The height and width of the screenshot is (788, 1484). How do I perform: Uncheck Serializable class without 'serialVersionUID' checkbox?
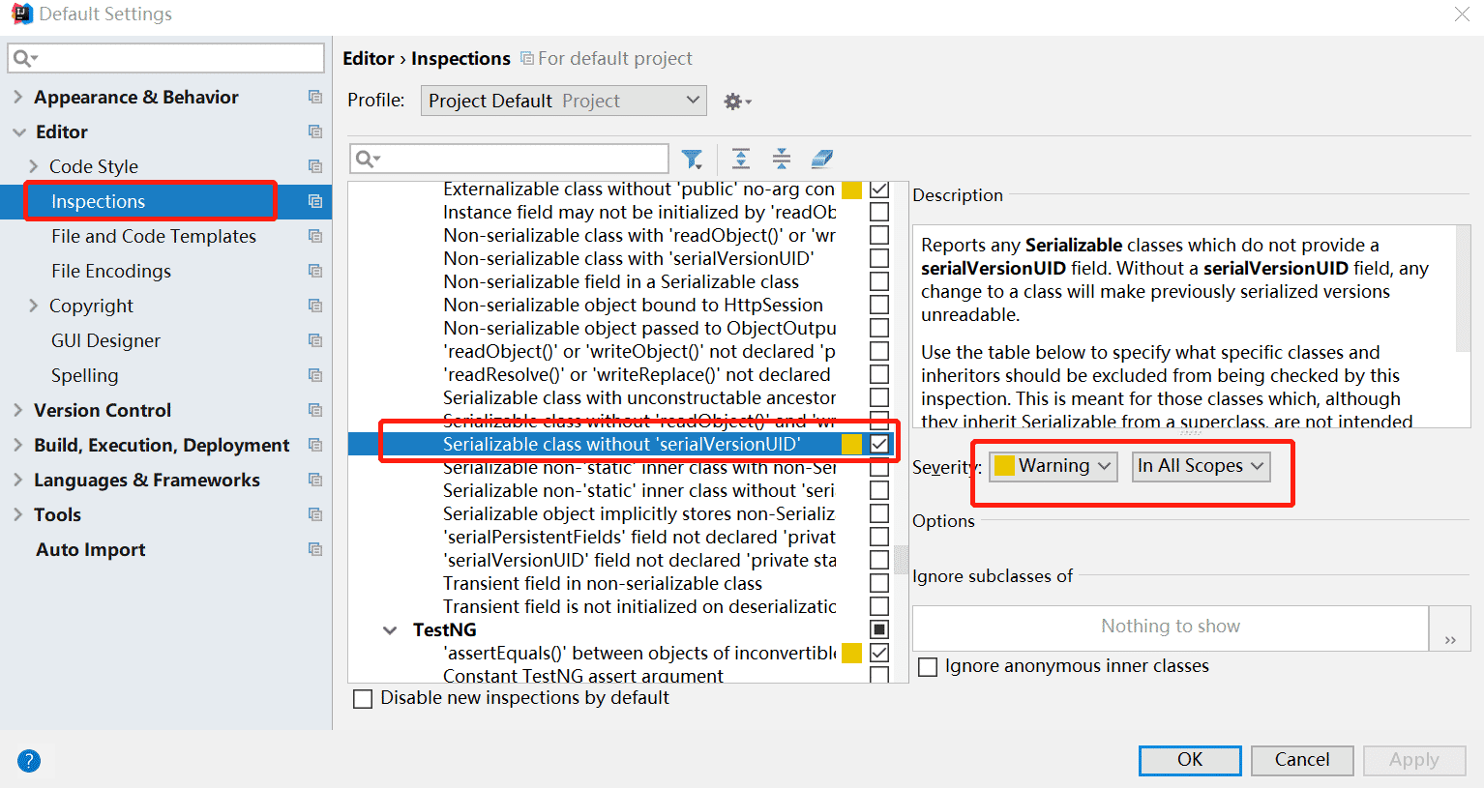pos(879,444)
